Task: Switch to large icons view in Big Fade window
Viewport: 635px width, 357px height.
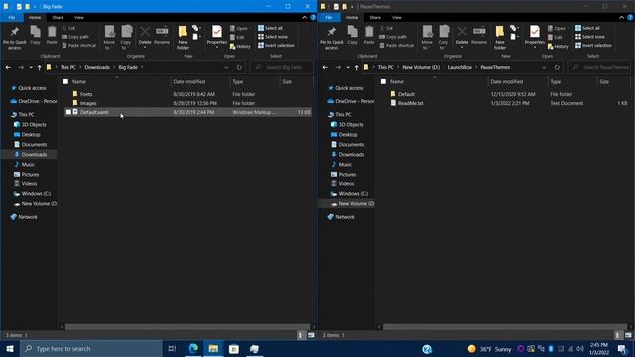Action: (x=311, y=335)
